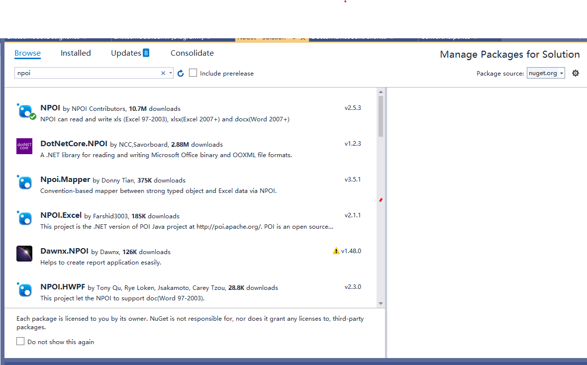Click the Updates count badge 8

click(146, 53)
